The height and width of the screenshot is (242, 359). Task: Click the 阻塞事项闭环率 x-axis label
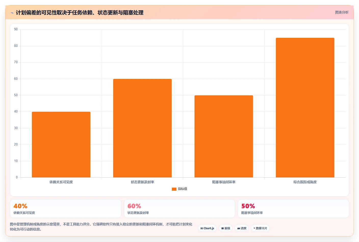tap(224, 182)
